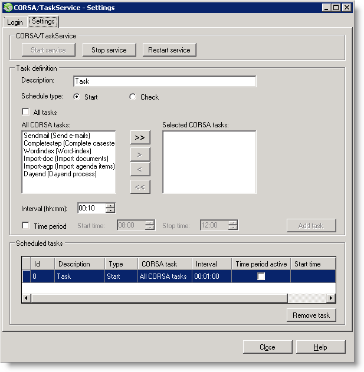Switch to the Login tab

click(15, 22)
